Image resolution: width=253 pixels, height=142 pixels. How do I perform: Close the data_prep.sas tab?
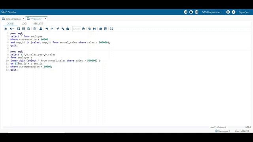coord(23,19)
